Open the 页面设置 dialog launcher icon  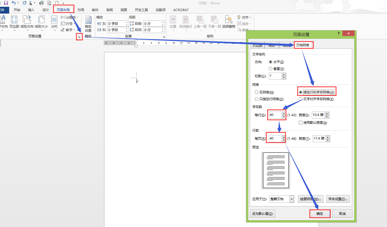pyautogui.click(x=79, y=37)
